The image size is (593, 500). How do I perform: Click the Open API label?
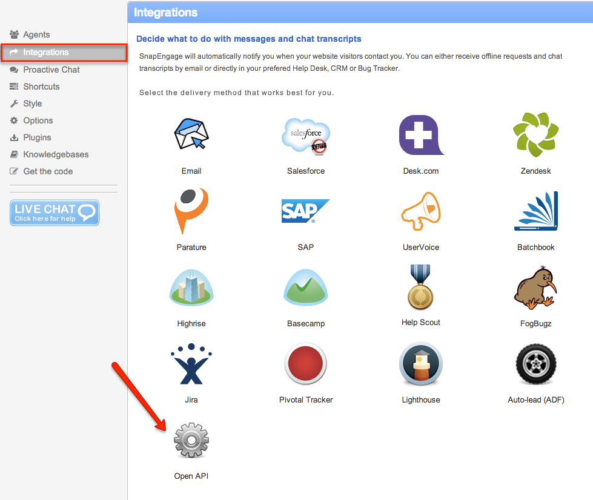pos(191,476)
